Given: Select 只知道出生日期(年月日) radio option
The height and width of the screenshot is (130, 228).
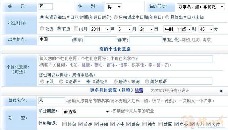Looking at the screenshot, I should (x=116, y=17).
